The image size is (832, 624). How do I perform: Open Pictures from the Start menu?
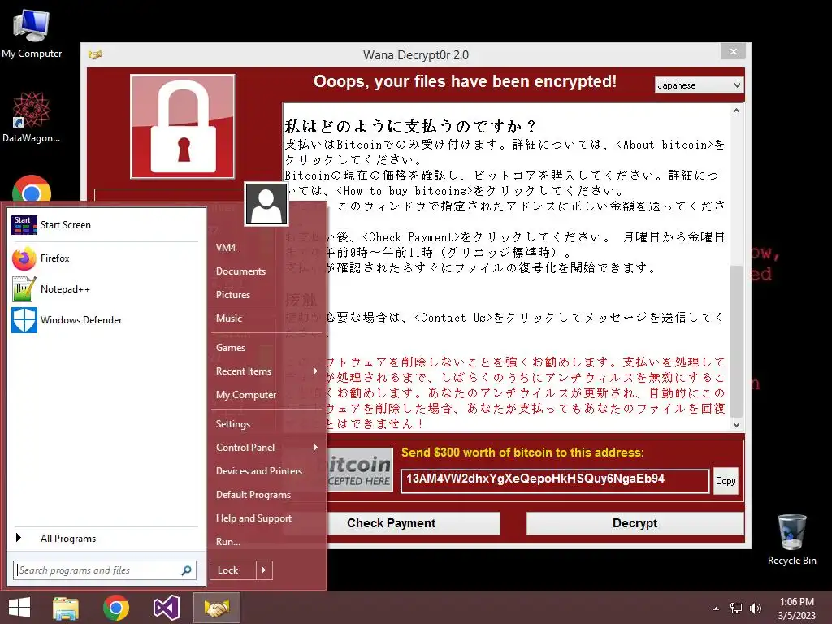(x=233, y=295)
